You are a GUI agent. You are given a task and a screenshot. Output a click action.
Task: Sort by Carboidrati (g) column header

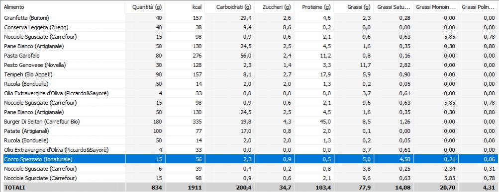point(230,7)
